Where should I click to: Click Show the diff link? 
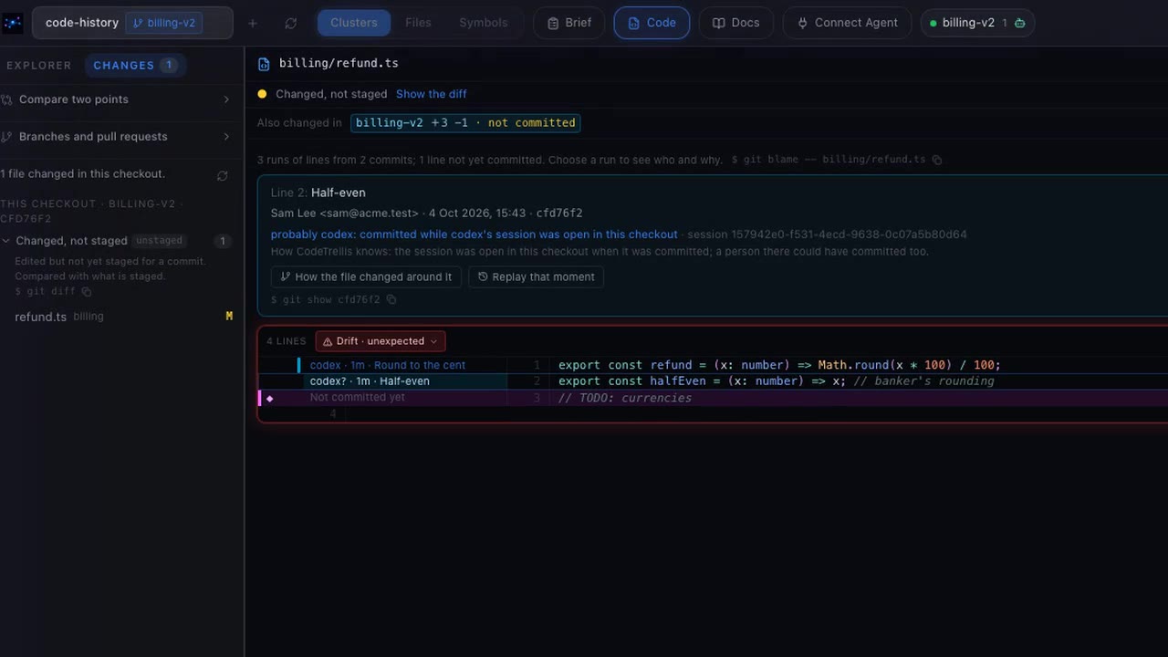(x=432, y=94)
